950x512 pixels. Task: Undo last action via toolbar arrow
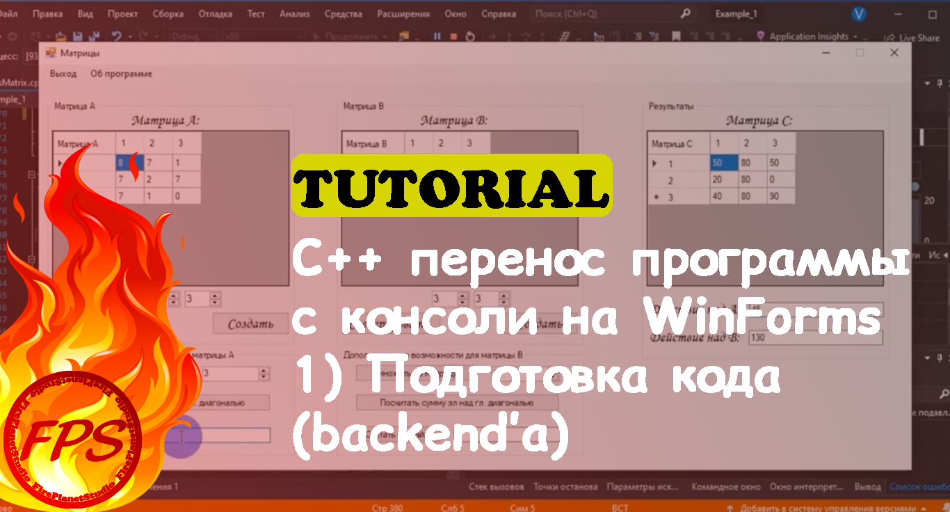(116, 37)
